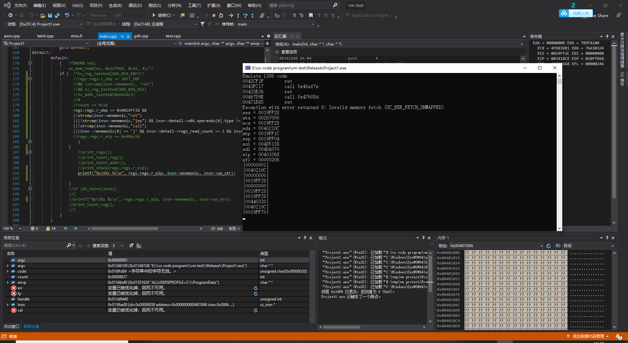The height and width of the screenshot is (343, 628).
Task: Click the Restart debugging icon
Action: pyautogui.click(x=221, y=15)
